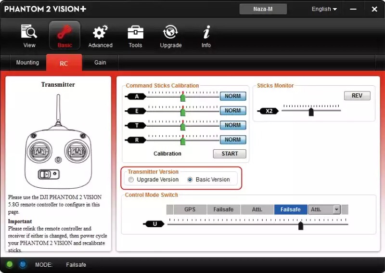
Task: Switch to the RC tab
Action: (64, 63)
